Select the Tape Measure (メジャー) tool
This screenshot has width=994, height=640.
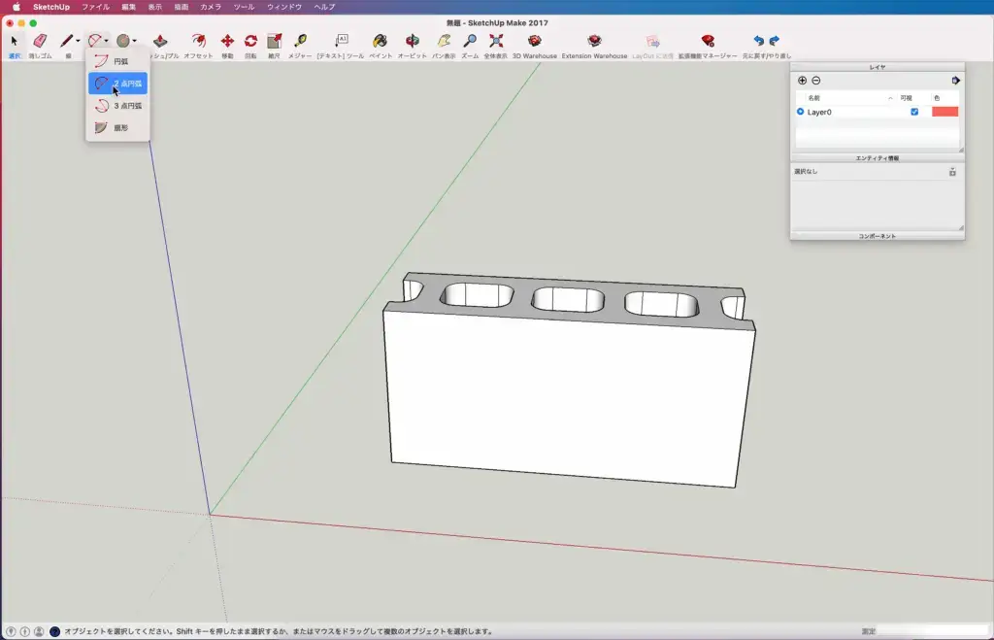(300, 41)
